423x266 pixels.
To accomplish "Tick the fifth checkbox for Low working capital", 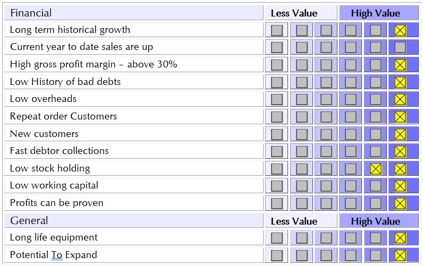I will point(376,186).
